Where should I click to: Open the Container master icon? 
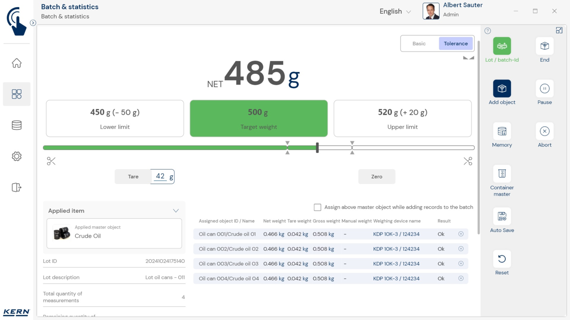(x=502, y=174)
